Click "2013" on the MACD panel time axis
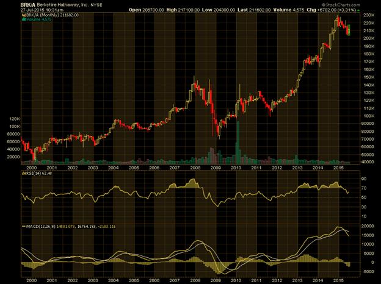Viewport: 381px width, 284px height. click(297, 280)
